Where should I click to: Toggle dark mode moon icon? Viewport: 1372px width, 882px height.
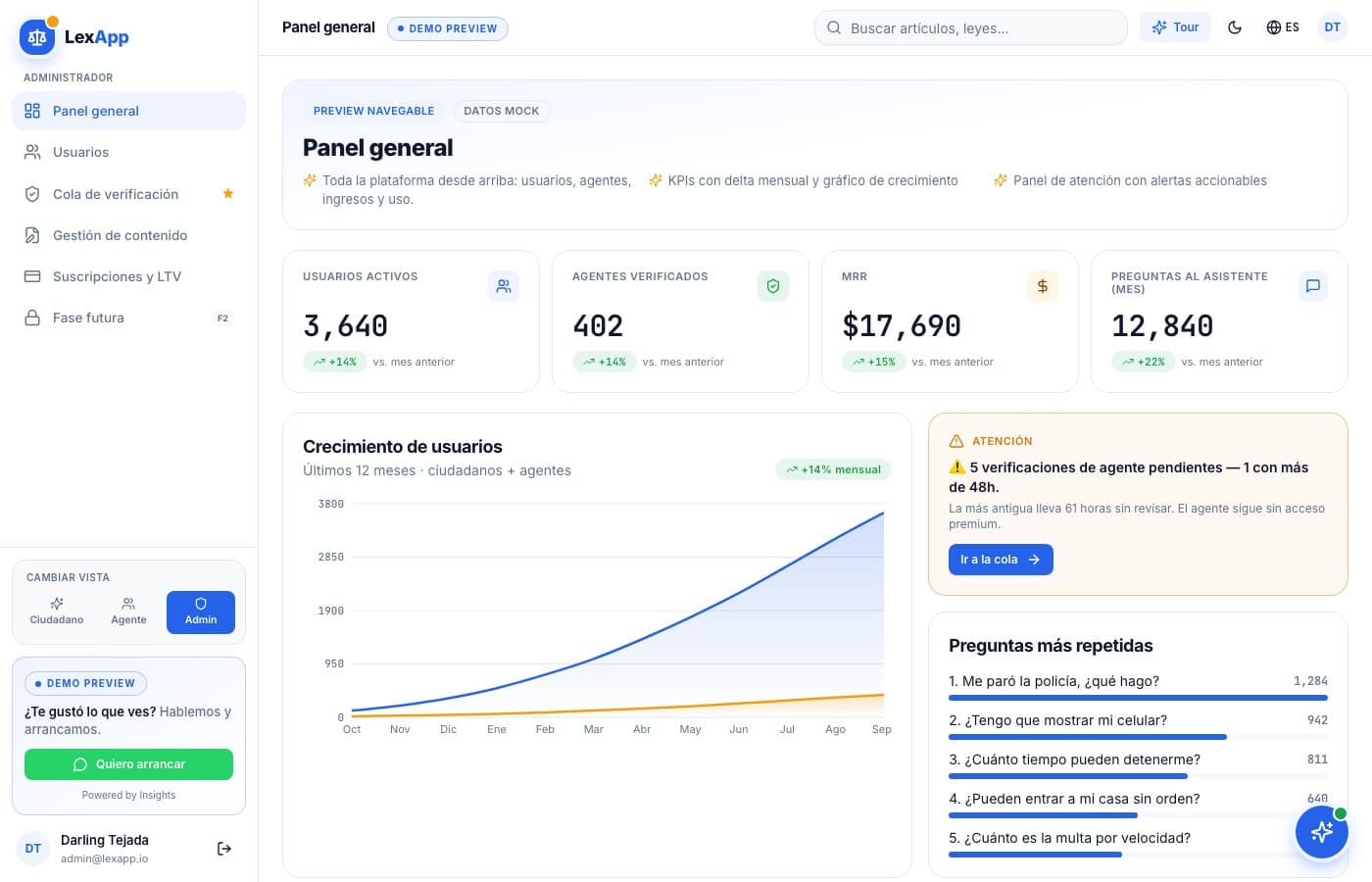click(x=1235, y=27)
